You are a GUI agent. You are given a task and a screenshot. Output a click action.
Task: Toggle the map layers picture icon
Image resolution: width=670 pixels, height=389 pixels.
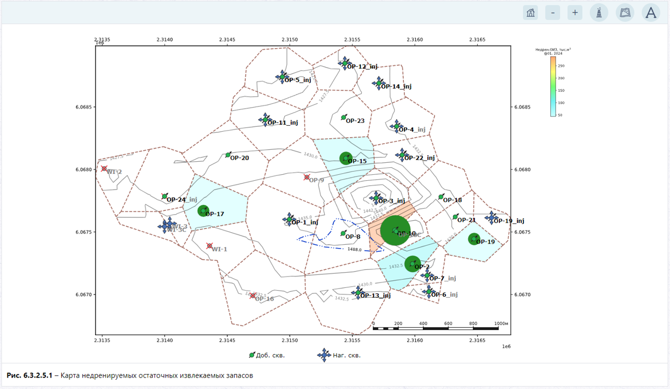click(x=625, y=13)
